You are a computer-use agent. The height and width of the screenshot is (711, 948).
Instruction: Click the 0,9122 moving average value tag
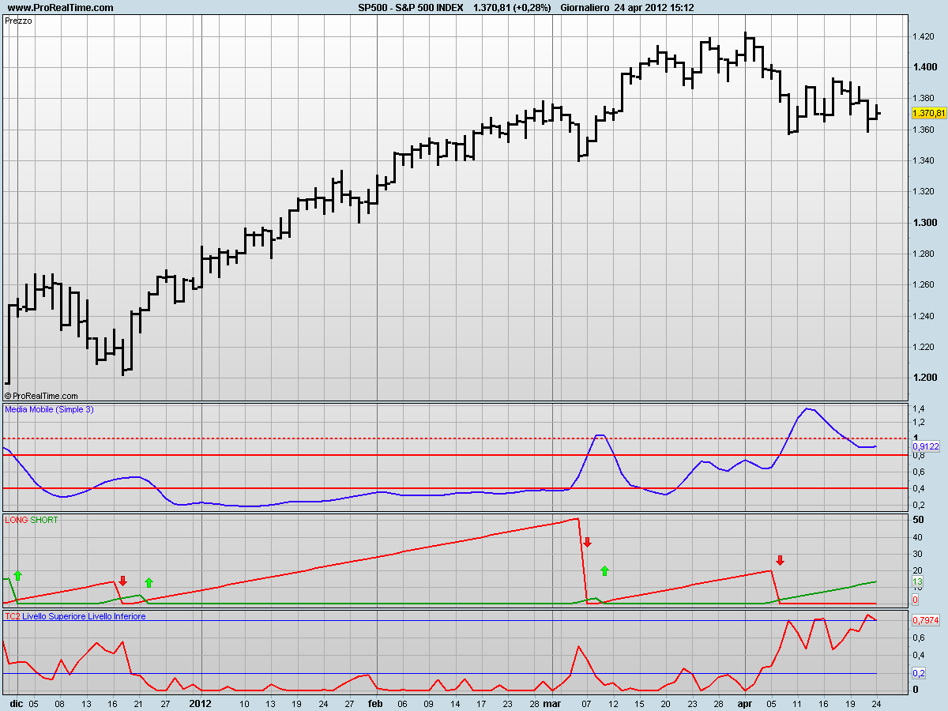tap(926, 446)
